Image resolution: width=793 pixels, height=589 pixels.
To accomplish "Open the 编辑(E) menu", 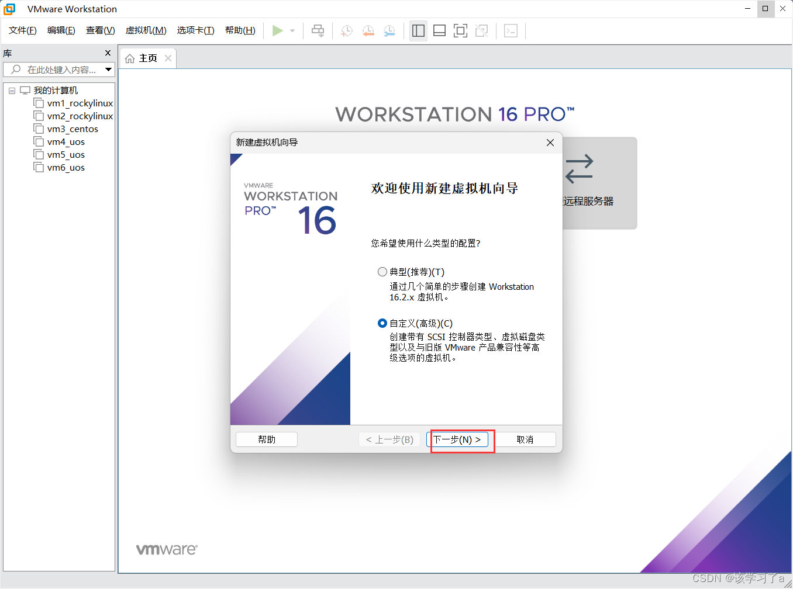I will [x=61, y=30].
